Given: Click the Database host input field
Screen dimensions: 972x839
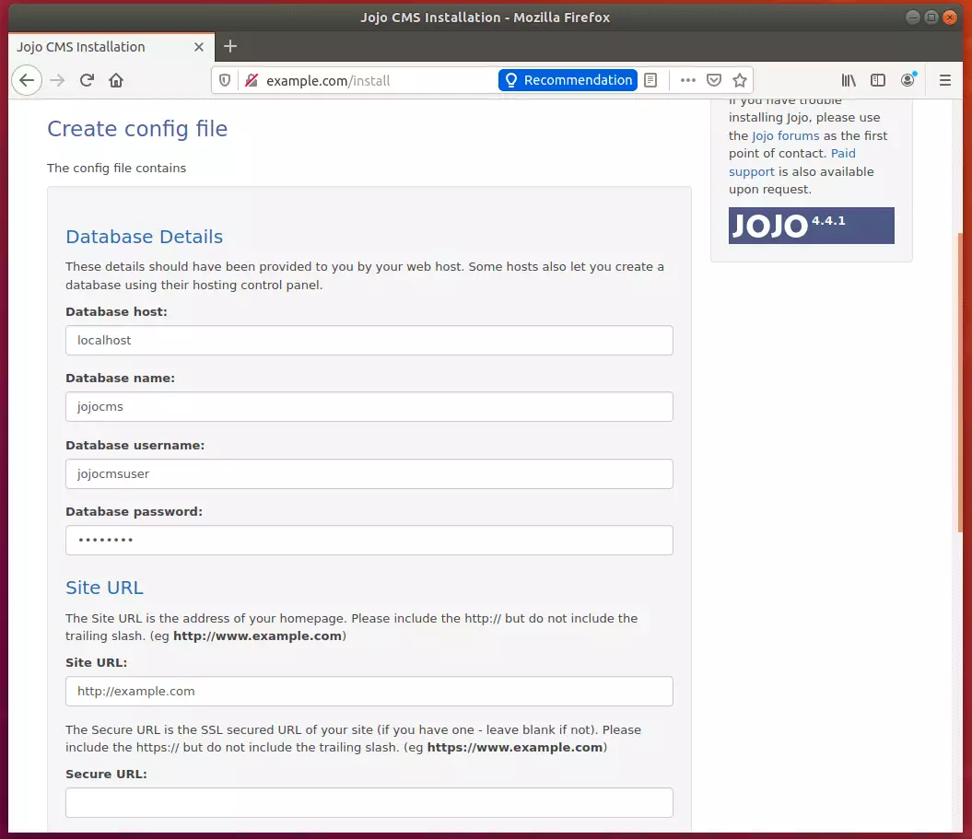Looking at the screenshot, I should tap(369, 340).
